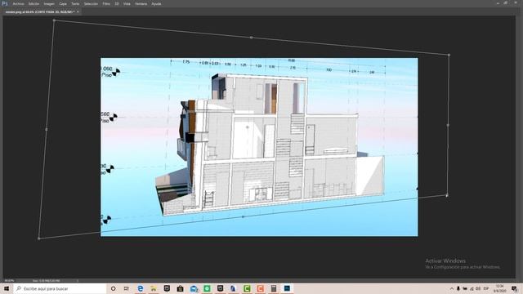Grab the left-middle transform handle
Screen dimensions: 523x294
coord(47,129)
